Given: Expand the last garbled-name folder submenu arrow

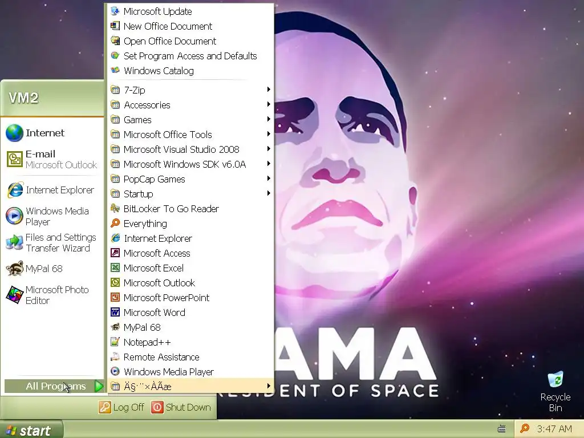Looking at the screenshot, I should (x=269, y=386).
